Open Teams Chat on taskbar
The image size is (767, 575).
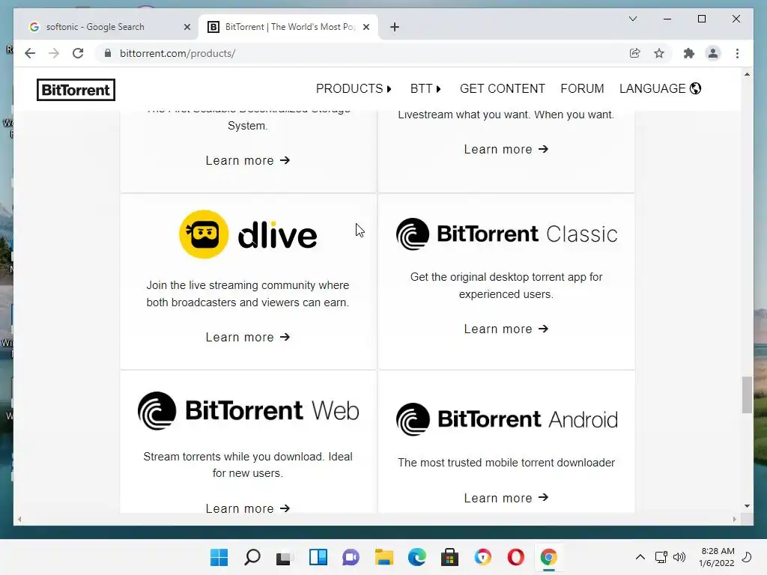coord(351,557)
